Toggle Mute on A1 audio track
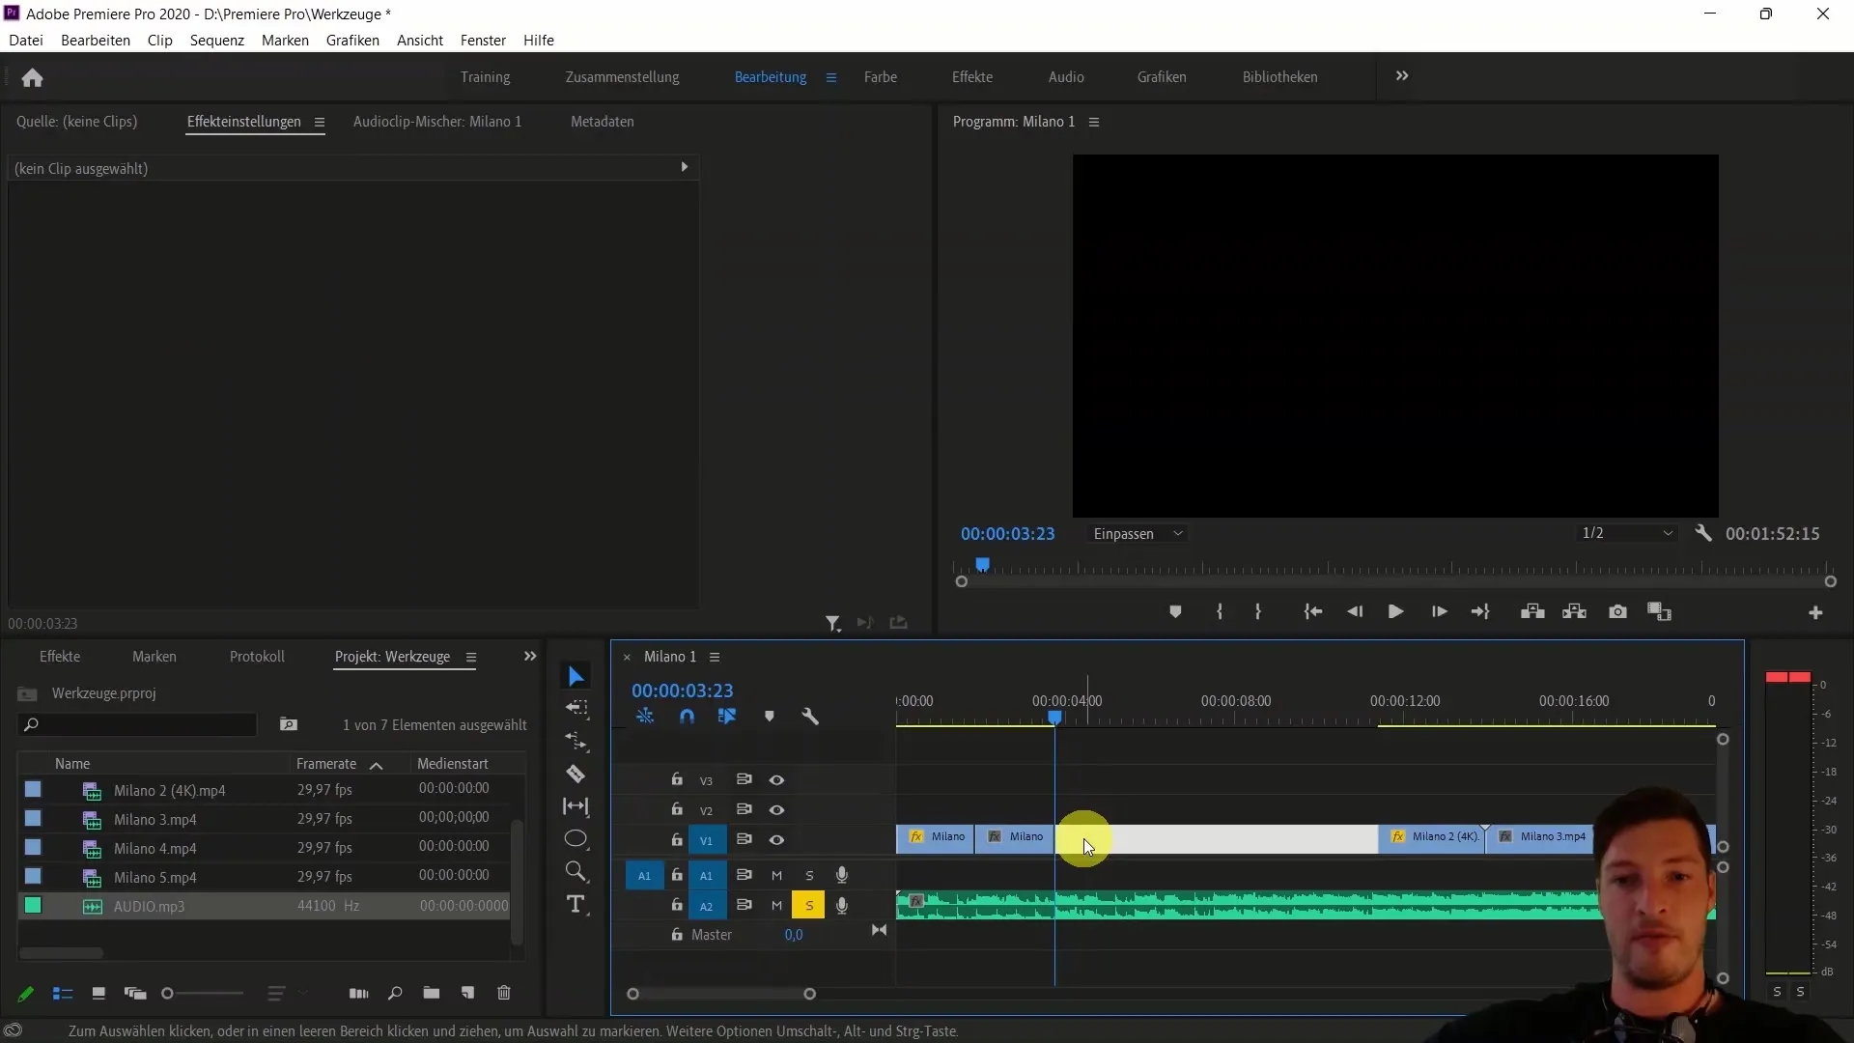Image resolution: width=1854 pixels, height=1043 pixels. click(776, 875)
